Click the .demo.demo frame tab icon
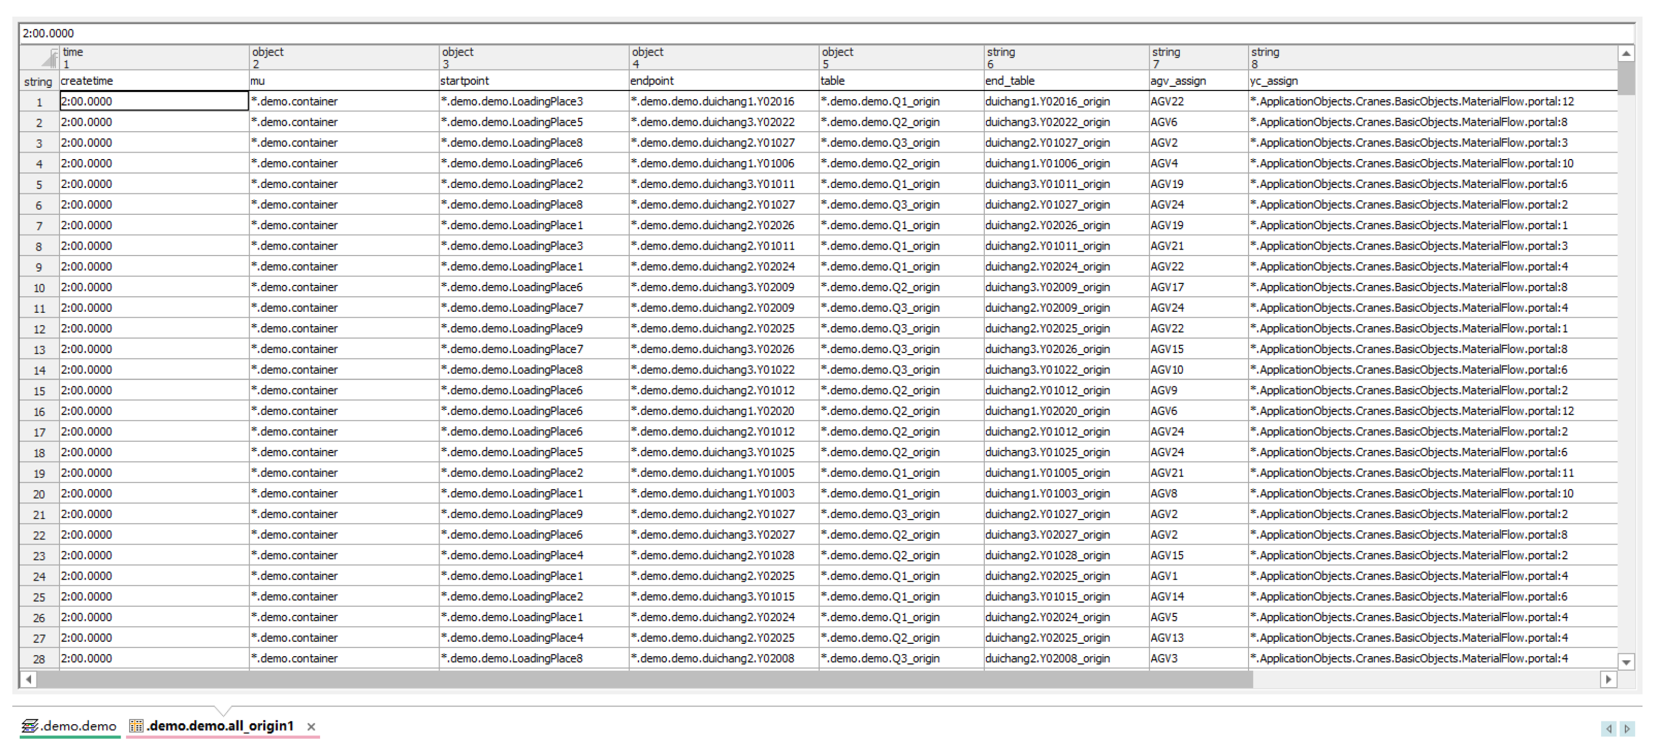The image size is (1657, 752). [29, 726]
